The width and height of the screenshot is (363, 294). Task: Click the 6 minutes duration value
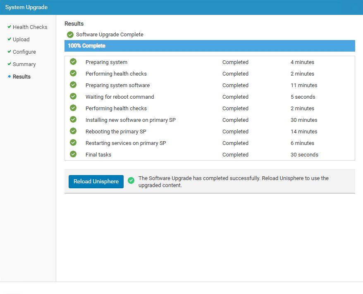[302, 143]
